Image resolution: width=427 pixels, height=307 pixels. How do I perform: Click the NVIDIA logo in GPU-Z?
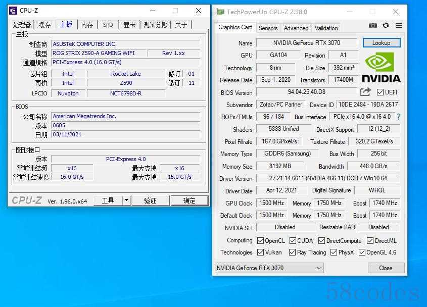click(x=381, y=67)
